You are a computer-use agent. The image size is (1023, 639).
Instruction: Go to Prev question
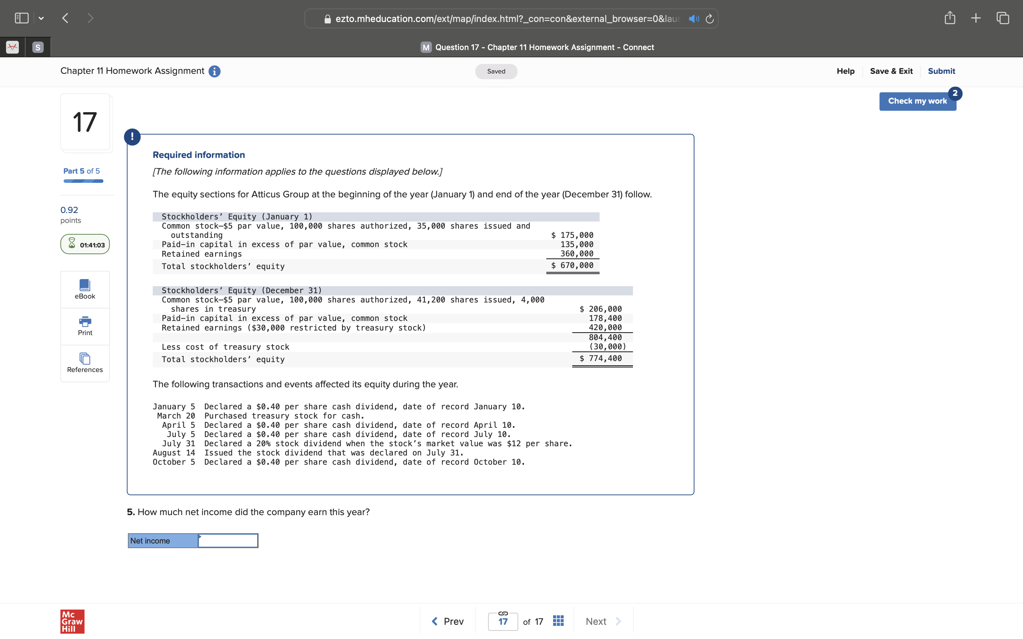[447, 621]
